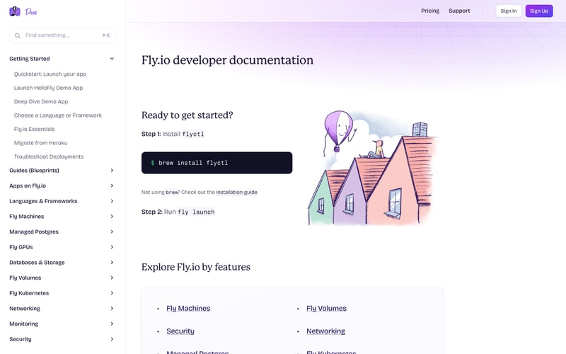Open Security feature link
This screenshot has width=566, height=354.
[180, 331]
